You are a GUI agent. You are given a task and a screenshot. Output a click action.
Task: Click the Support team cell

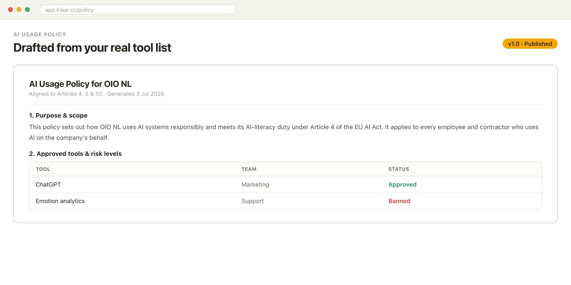252,201
